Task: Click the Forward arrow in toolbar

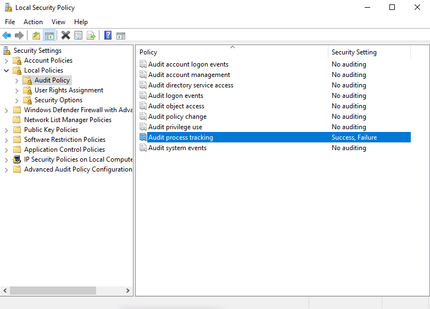Action: pos(19,36)
